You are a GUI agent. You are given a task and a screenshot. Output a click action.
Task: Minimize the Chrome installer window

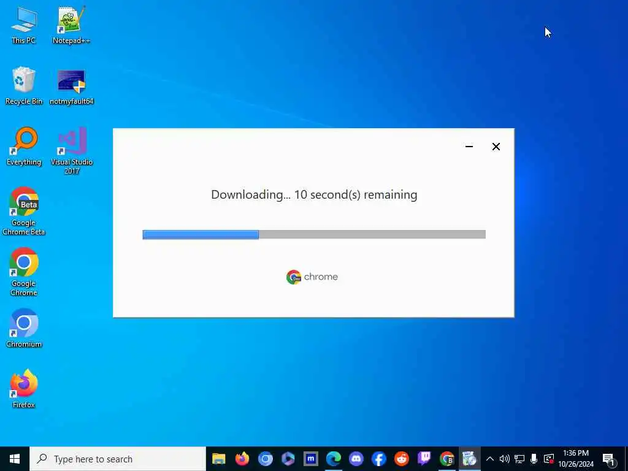(469, 147)
